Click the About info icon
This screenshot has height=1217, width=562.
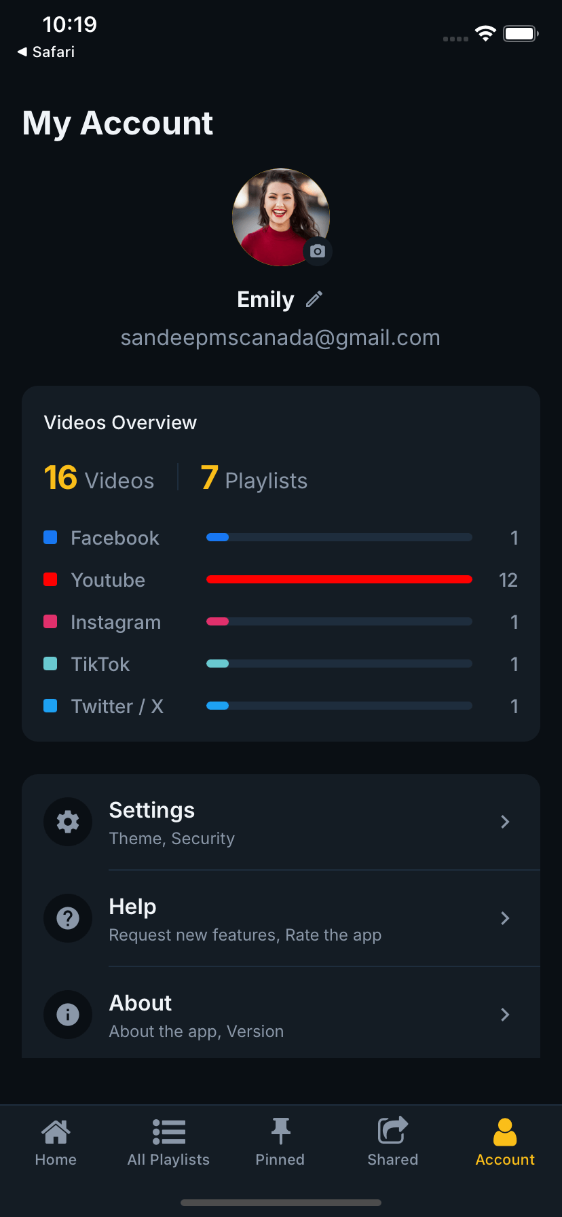click(x=68, y=1015)
